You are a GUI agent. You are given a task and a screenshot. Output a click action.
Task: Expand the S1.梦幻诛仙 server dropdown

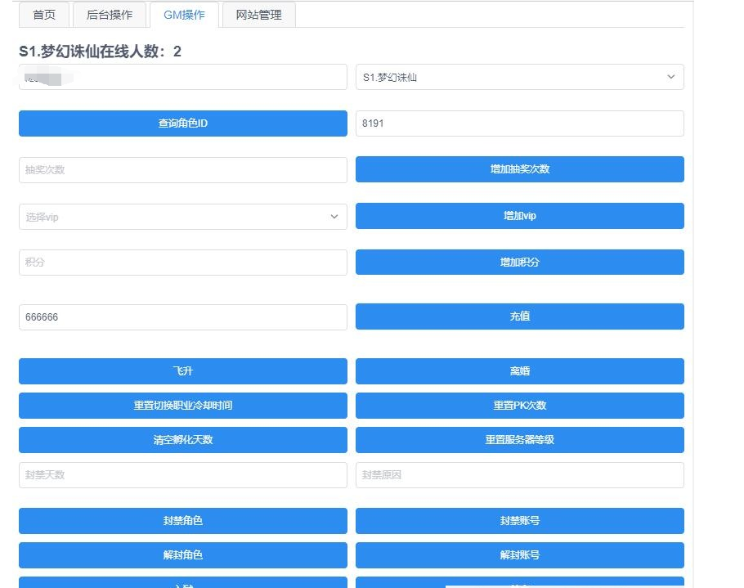coord(519,77)
